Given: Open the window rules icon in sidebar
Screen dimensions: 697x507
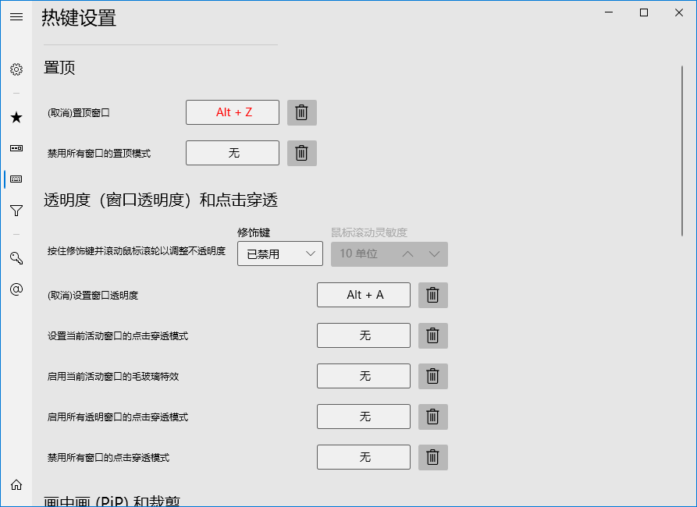Looking at the screenshot, I should click(x=16, y=147).
